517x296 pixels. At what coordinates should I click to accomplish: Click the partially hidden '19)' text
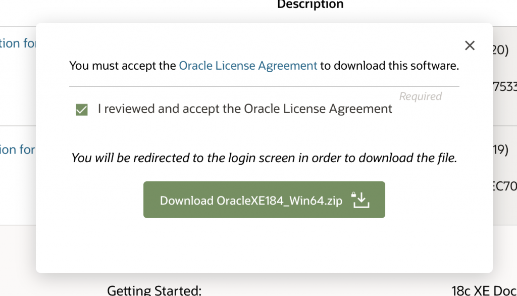pyautogui.click(x=500, y=150)
